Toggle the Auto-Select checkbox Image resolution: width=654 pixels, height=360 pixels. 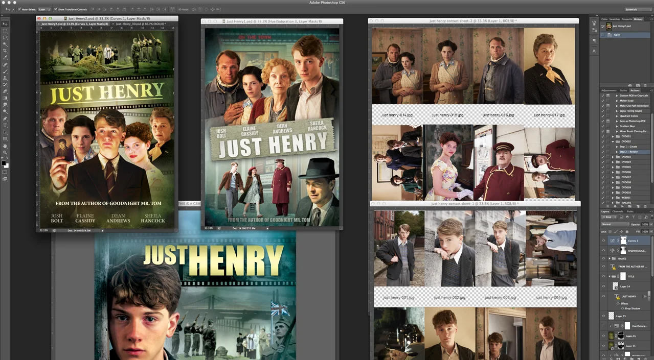pyautogui.click(x=19, y=9)
